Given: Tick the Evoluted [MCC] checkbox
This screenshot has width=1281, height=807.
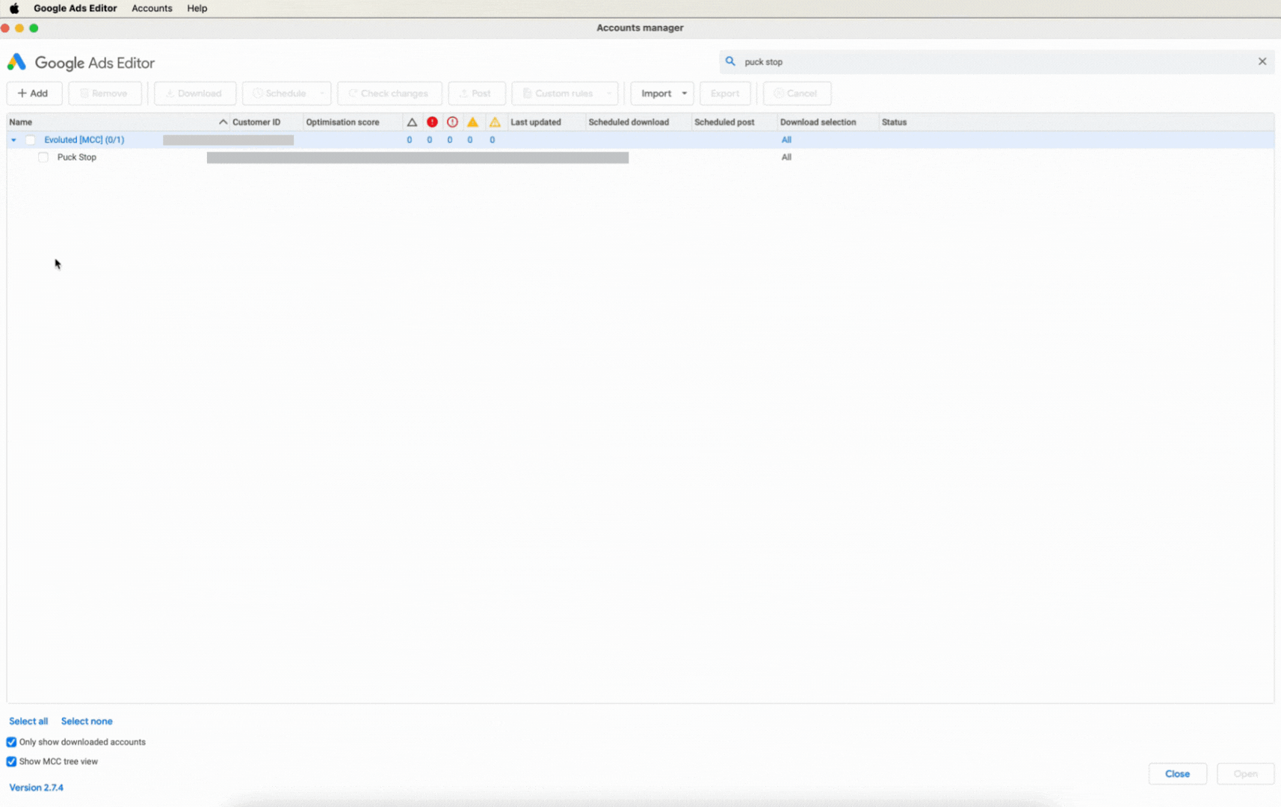Looking at the screenshot, I should click(x=30, y=140).
